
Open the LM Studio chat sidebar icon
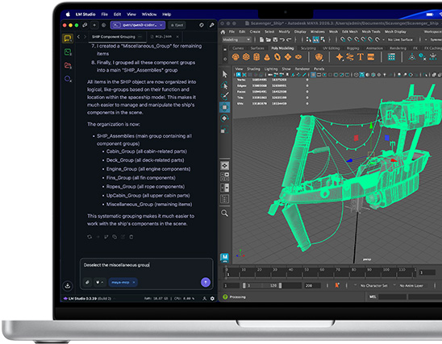pos(68,39)
